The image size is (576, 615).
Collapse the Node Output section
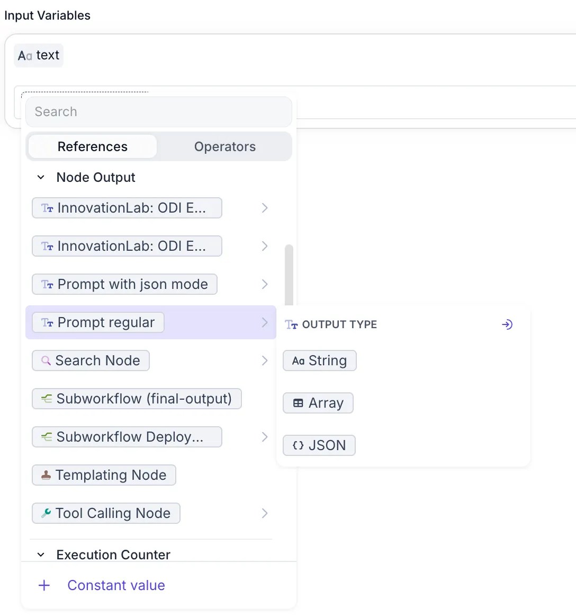coord(41,177)
